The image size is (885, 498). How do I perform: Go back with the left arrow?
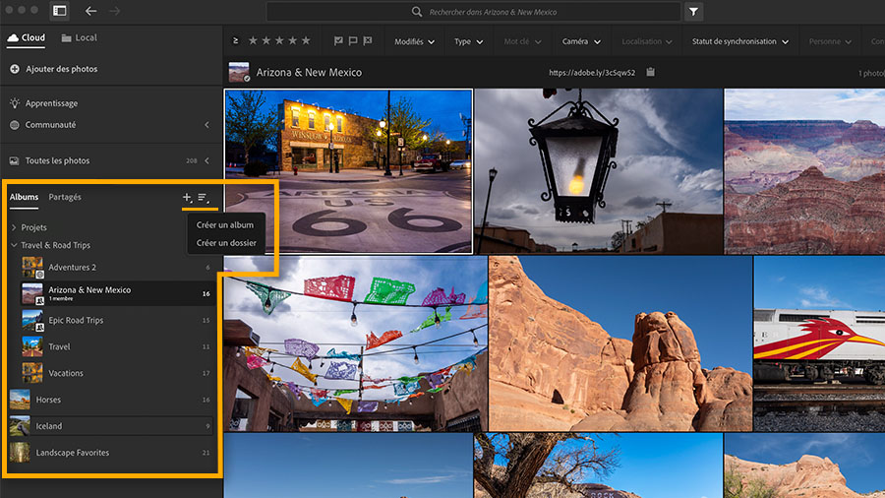pyautogui.click(x=91, y=11)
